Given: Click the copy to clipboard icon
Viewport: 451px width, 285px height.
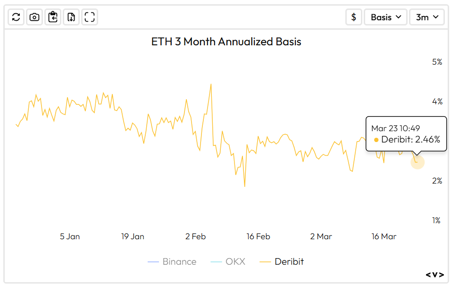Looking at the screenshot, I should tap(53, 17).
